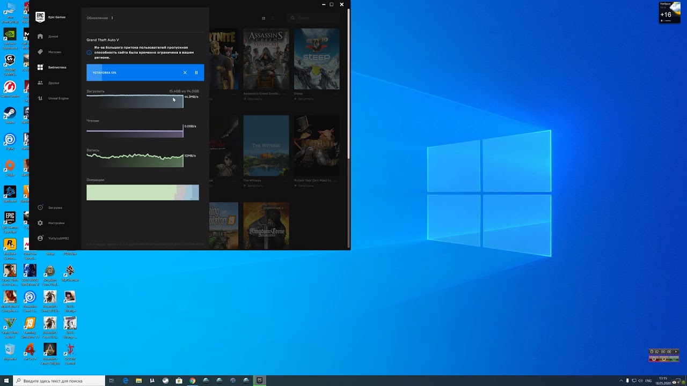Open Загрузки (Downloads) in the sidebar
This screenshot has height=386, width=687.
click(x=50, y=207)
